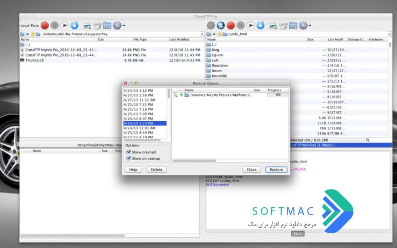This screenshot has width=397, height=248.
Task: Expand the remote path history dropdown
Action: click(x=389, y=34)
